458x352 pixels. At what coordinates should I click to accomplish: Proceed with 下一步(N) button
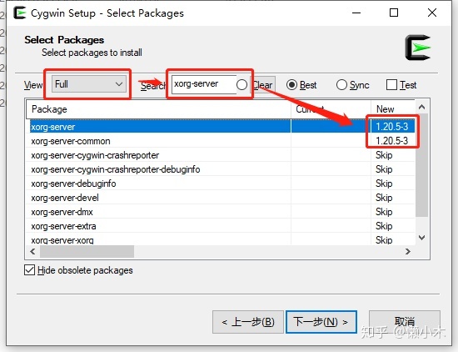pos(321,322)
